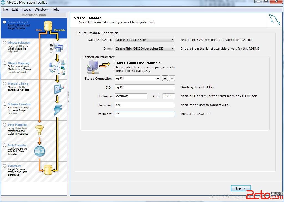This screenshot has height=202, width=284.
Task: Click the Bulk Transfer blue arrow icon
Action: [40, 151]
